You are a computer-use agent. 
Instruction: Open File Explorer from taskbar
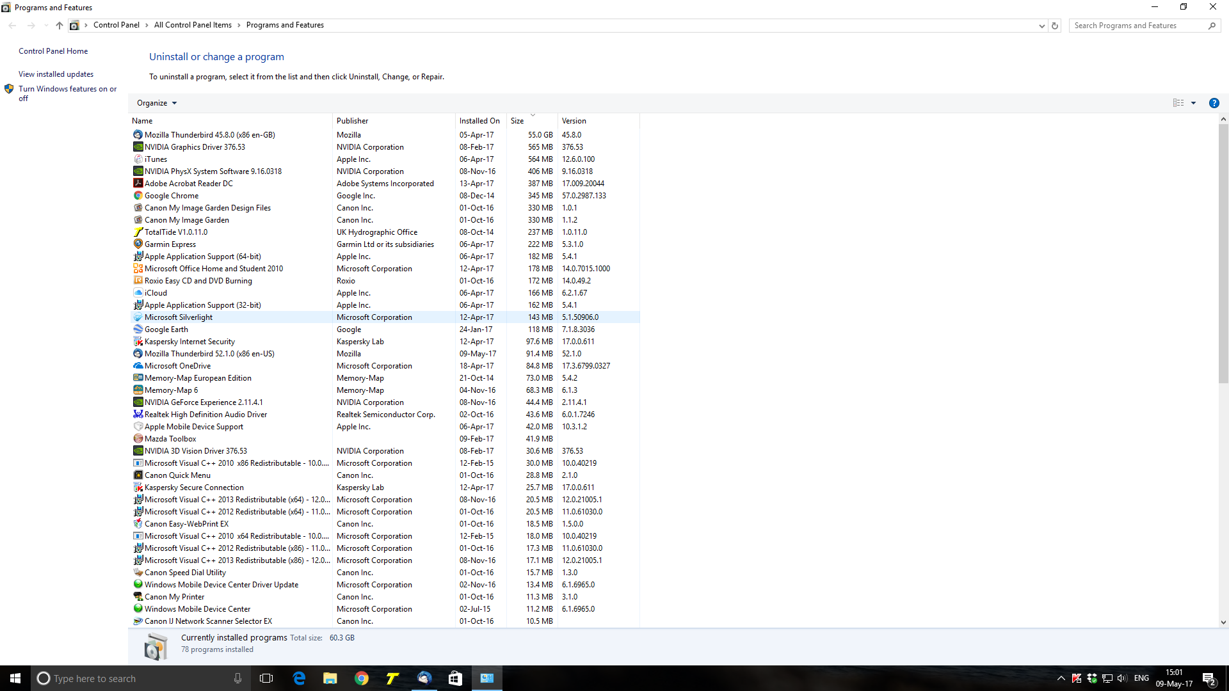(x=330, y=678)
